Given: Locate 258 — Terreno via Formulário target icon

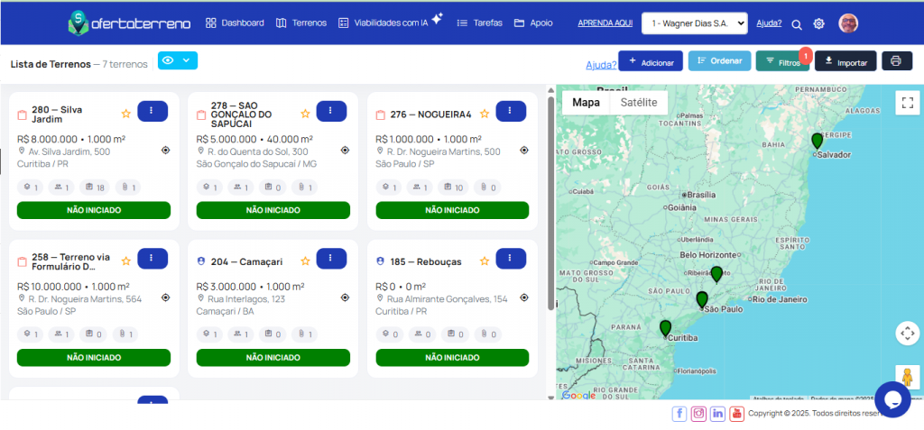Looking at the screenshot, I should pyautogui.click(x=166, y=297).
